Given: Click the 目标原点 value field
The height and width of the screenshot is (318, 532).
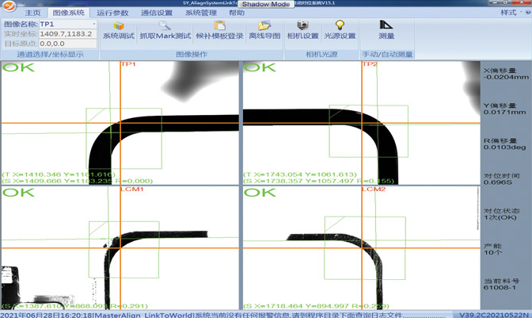Looking at the screenshot, I should 67,44.
